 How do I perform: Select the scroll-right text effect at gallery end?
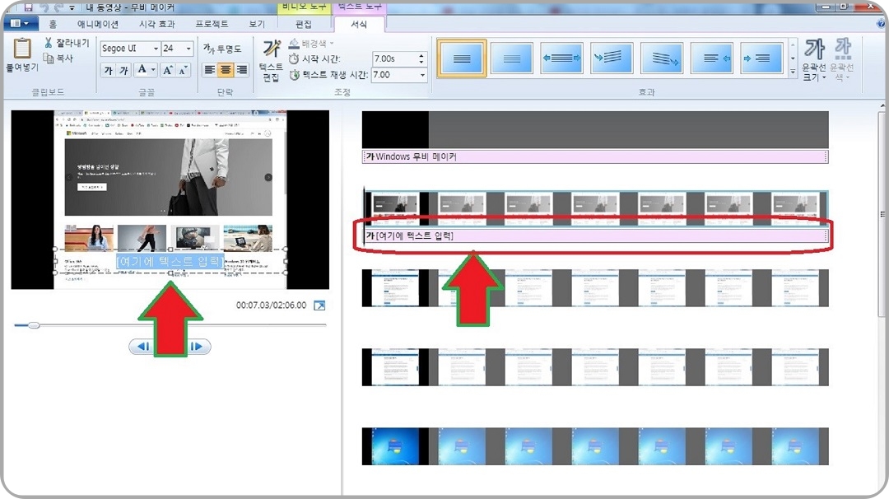(761, 58)
